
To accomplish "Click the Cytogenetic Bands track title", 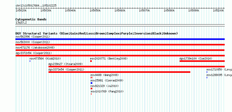I will tap(31, 19).
